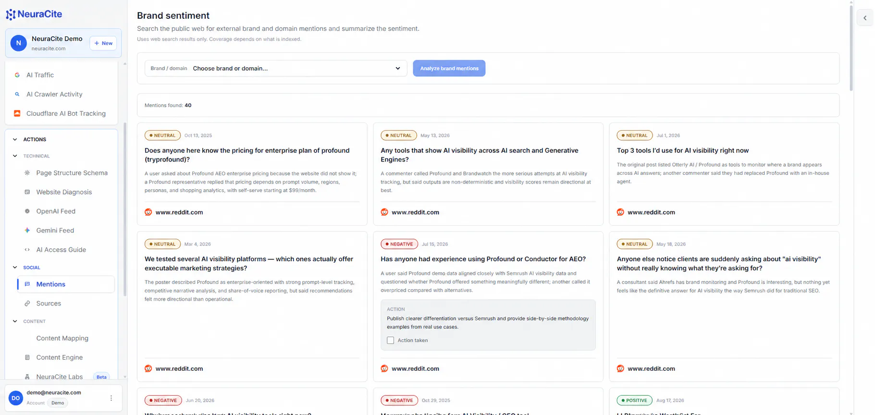Click the AI Traffic Google icon

[17, 75]
